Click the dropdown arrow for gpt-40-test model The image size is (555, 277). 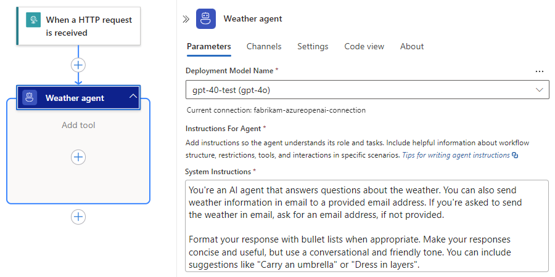coord(540,90)
